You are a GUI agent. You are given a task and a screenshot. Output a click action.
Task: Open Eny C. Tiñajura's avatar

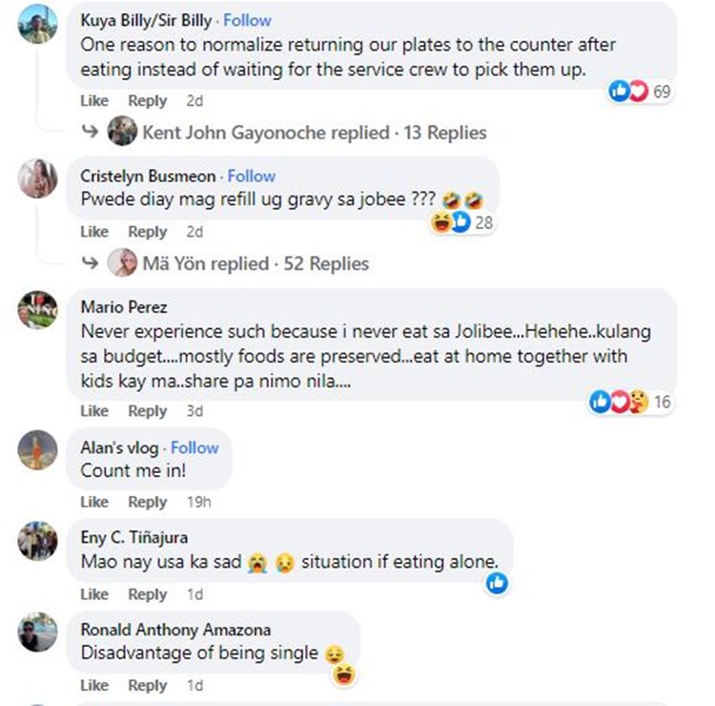click(x=37, y=541)
